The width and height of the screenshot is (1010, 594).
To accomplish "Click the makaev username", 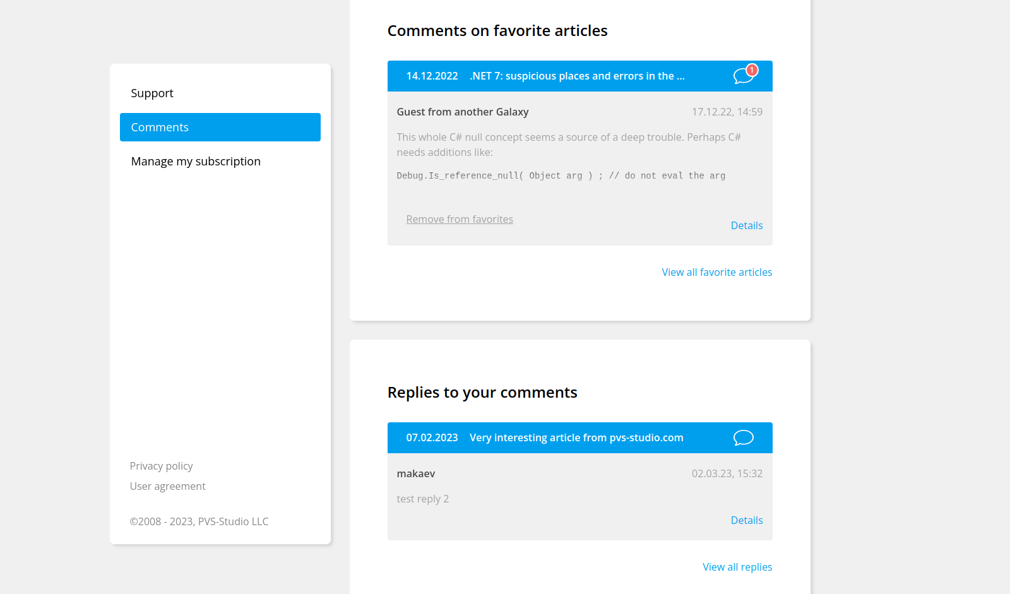I will (x=416, y=473).
